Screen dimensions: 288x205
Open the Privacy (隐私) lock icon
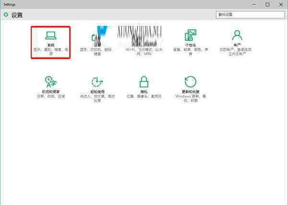[x=144, y=82]
